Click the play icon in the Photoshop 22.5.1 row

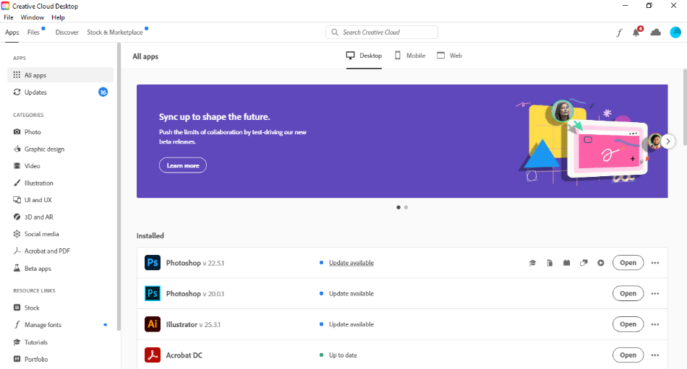click(x=601, y=263)
